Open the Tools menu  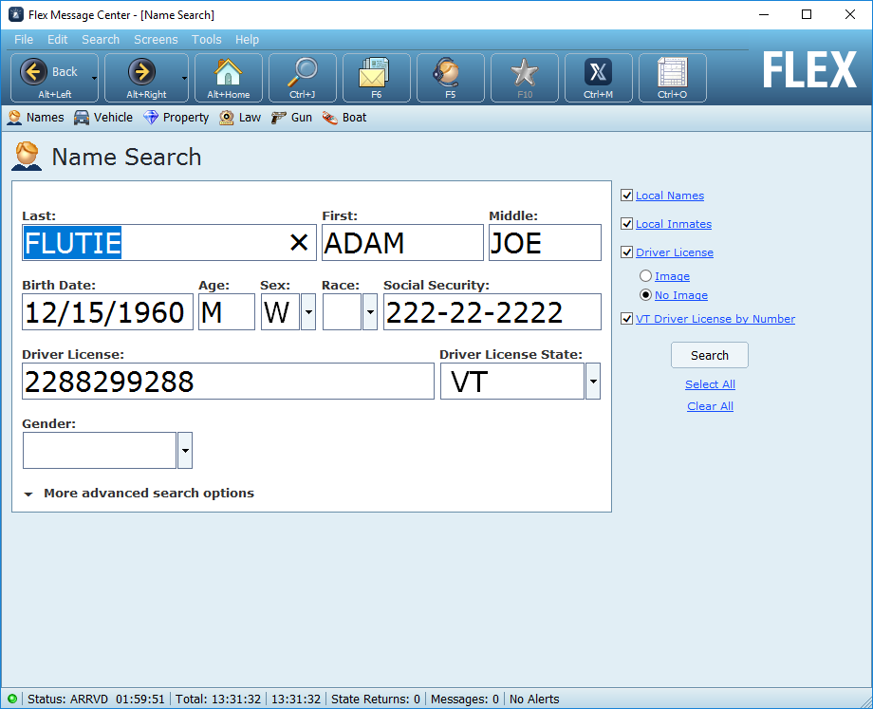click(x=206, y=40)
